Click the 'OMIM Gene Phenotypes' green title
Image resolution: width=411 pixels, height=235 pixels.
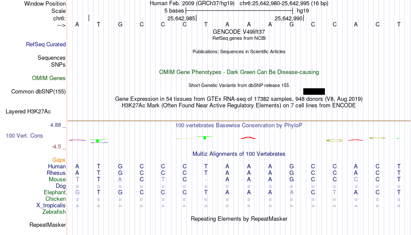click(x=239, y=72)
